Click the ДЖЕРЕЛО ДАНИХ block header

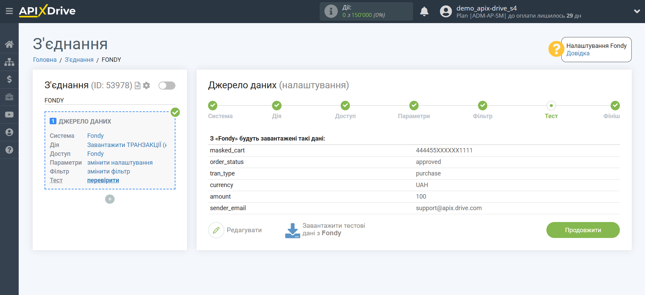pyautogui.click(x=85, y=122)
